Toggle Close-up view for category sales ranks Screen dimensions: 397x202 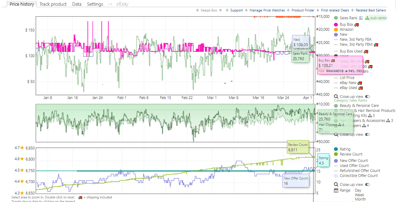(x=367, y=135)
